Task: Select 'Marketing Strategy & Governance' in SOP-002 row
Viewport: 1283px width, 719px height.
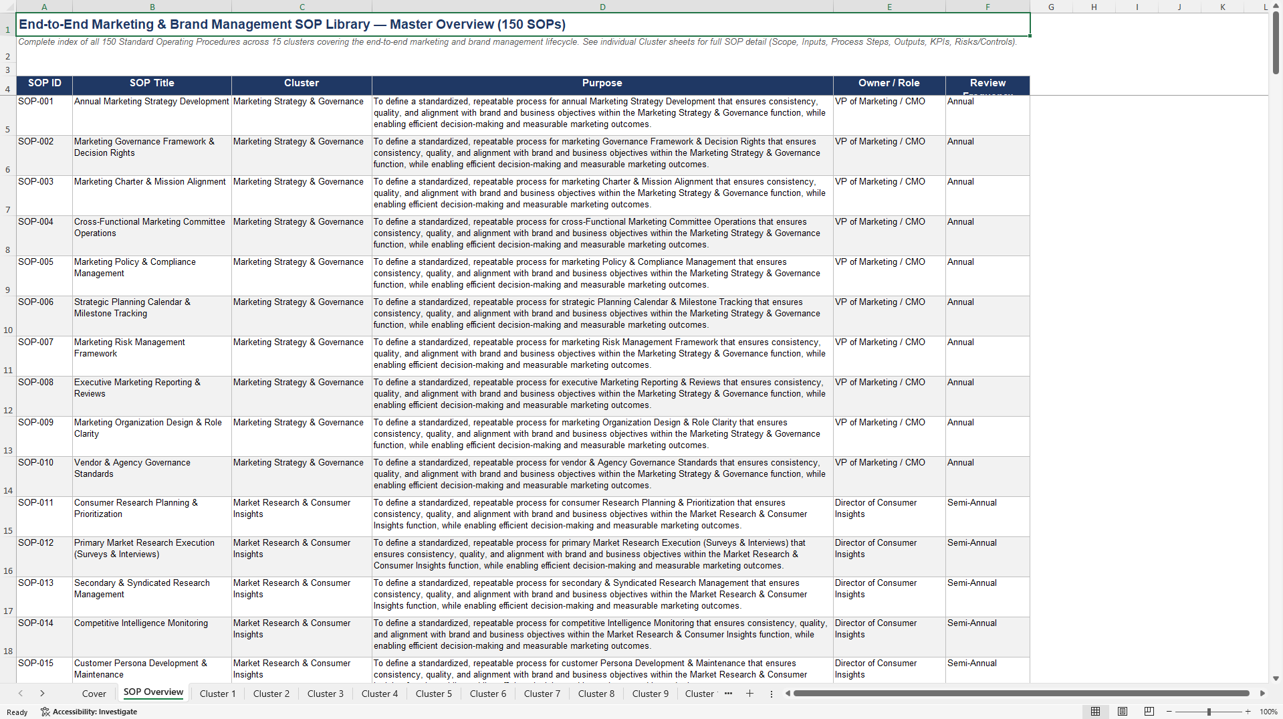Action: point(302,155)
